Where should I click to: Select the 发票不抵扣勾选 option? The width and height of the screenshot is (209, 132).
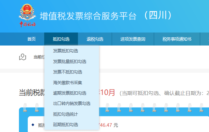pyautogui.click(x=68, y=72)
